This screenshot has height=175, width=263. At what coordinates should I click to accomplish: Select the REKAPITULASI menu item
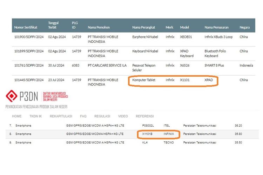pyautogui.click(x=61, y=116)
